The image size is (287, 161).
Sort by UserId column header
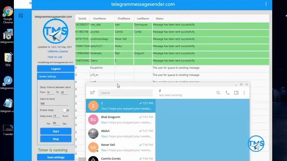82,18
